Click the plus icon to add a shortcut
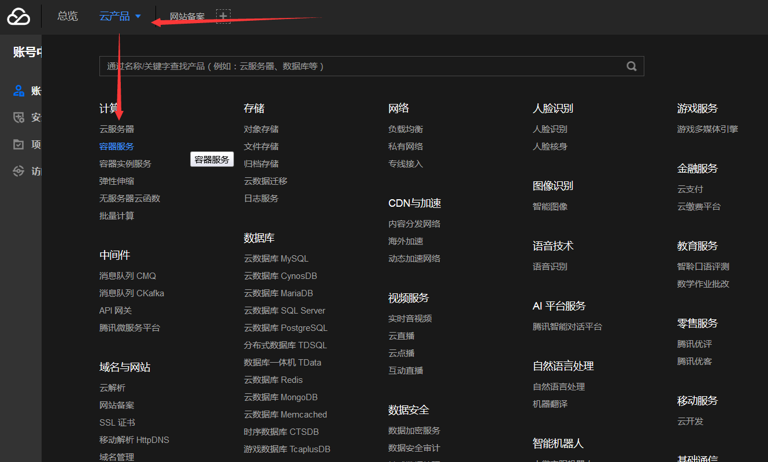The image size is (768, 462). tap(223, 17)
